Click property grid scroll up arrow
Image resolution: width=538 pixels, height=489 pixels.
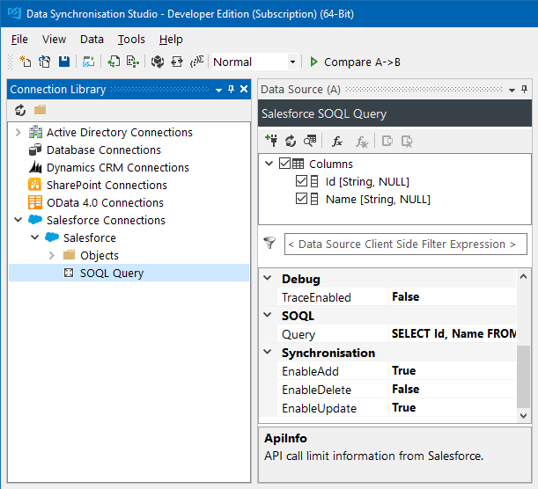[x=523, y=276]
